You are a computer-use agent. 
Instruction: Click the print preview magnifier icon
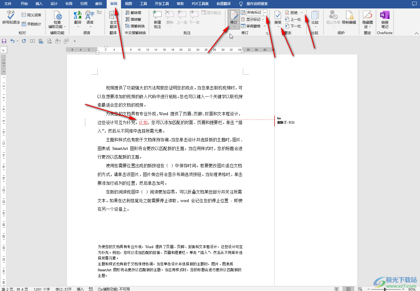tap(49, 41)
